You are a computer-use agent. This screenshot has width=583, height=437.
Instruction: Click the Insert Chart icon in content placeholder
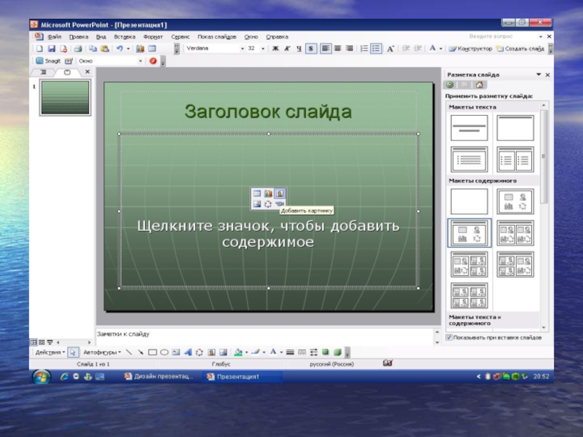[x=268, y=193]
